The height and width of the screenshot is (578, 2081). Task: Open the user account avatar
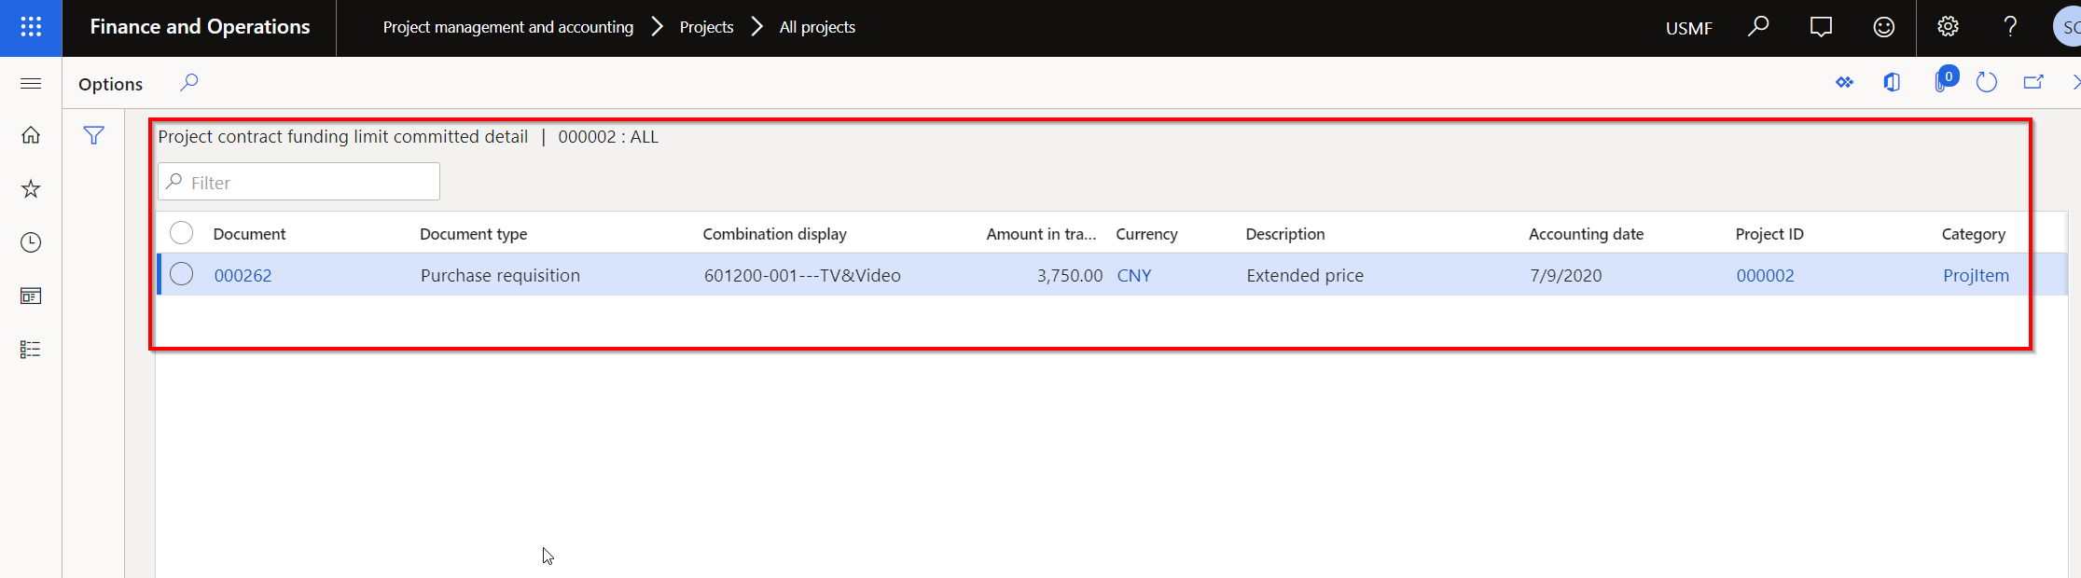(x=2067, y=27)
